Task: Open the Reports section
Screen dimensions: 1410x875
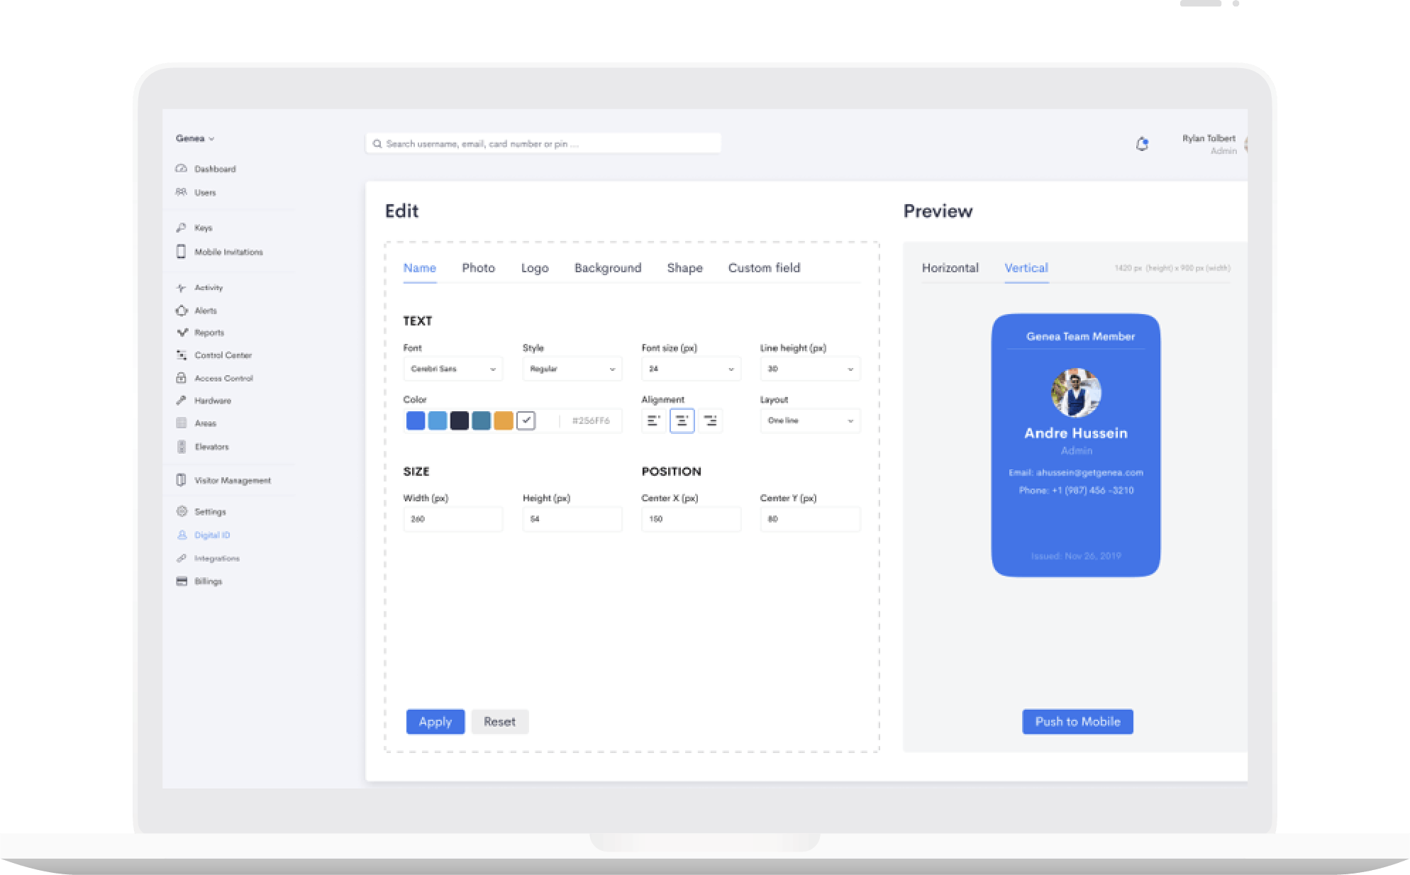Action: click(209, 333)
